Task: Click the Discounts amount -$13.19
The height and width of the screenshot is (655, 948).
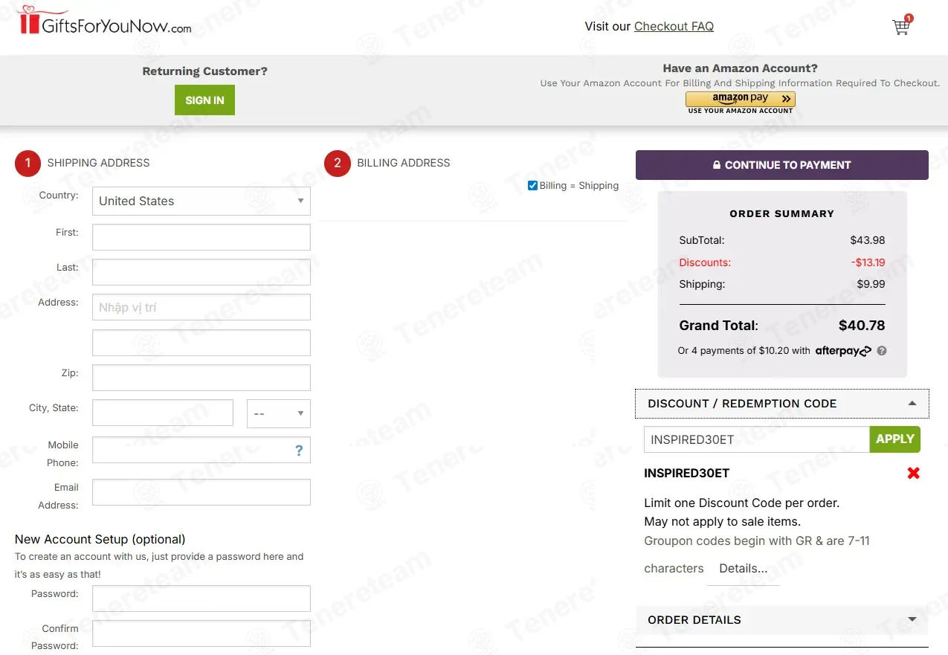Action: [868, 262]
